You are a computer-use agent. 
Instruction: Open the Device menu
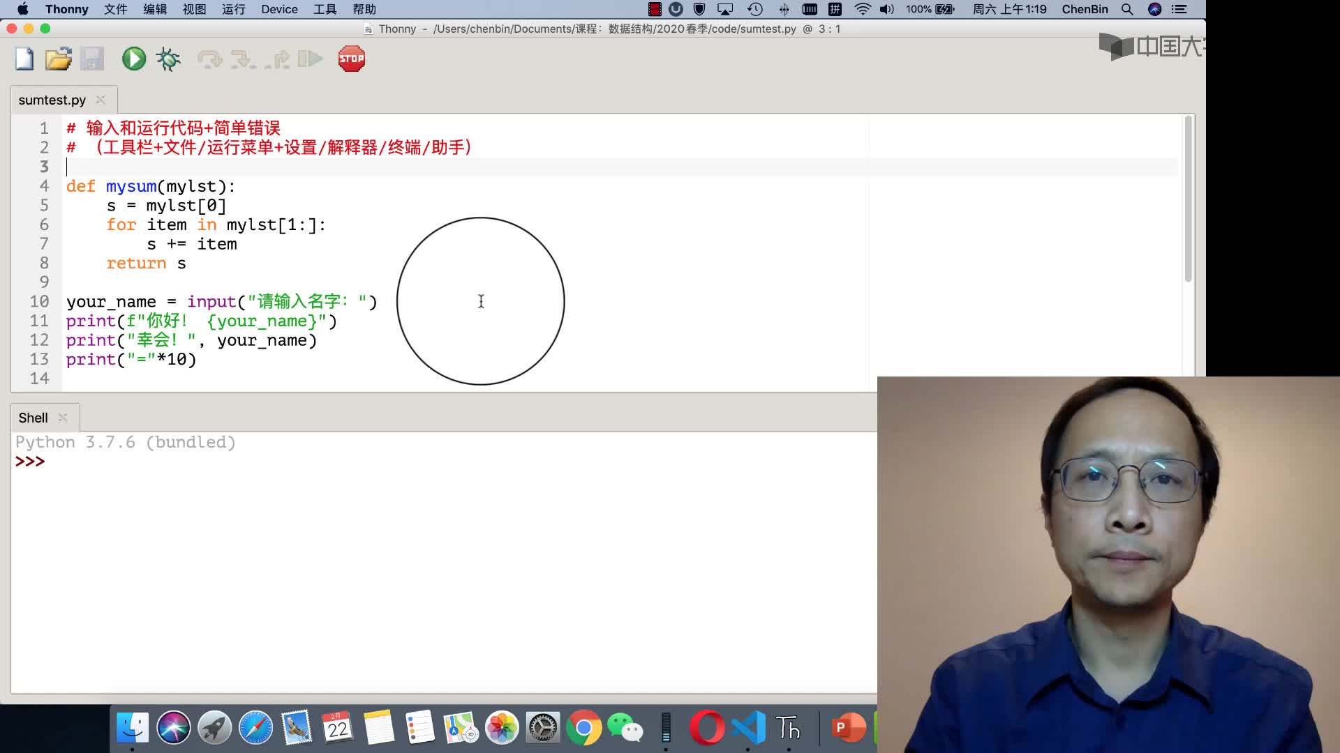click(x=279, y=9)
